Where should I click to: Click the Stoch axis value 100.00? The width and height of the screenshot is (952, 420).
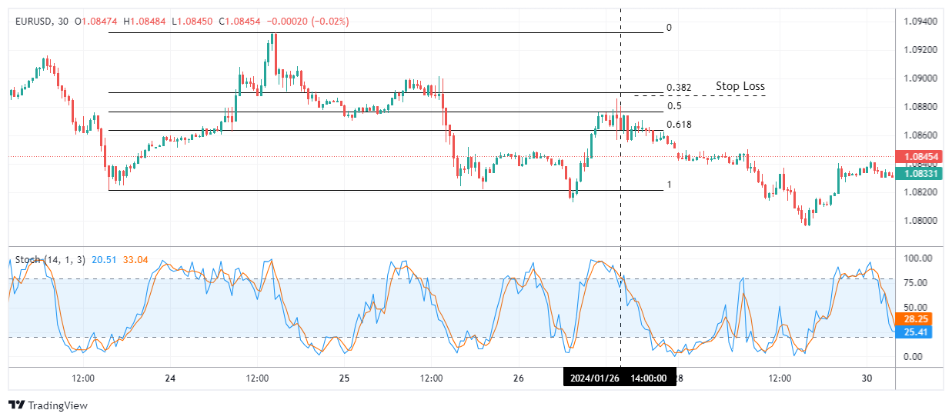click(x=918, y=259)
